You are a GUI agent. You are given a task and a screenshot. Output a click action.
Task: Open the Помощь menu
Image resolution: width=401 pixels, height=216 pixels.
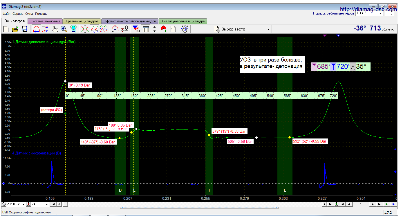point(41,14)
